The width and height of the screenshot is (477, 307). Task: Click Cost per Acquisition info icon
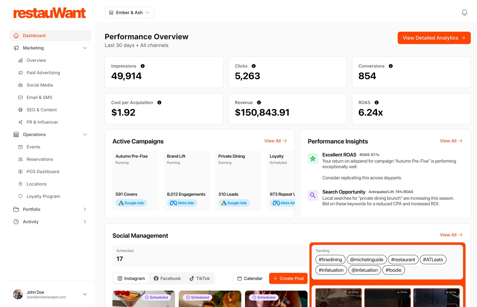[x=159, y=103]
